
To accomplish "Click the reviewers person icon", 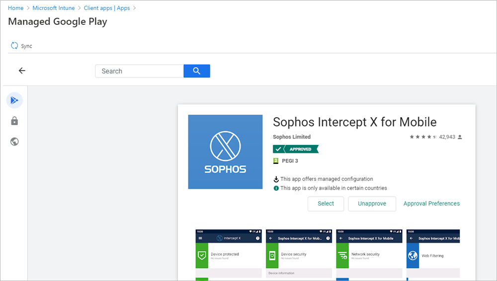I will coord(460,137).
